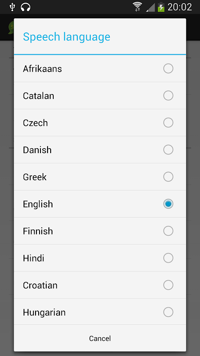Tap the Wi-Fi signal icon
The image size is (200, 356).
(x=137, y=7)
